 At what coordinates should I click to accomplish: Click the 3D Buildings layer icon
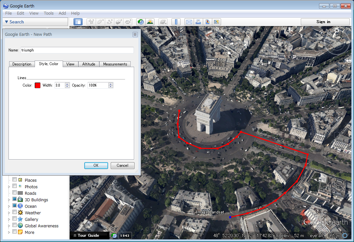coord(20,199)
